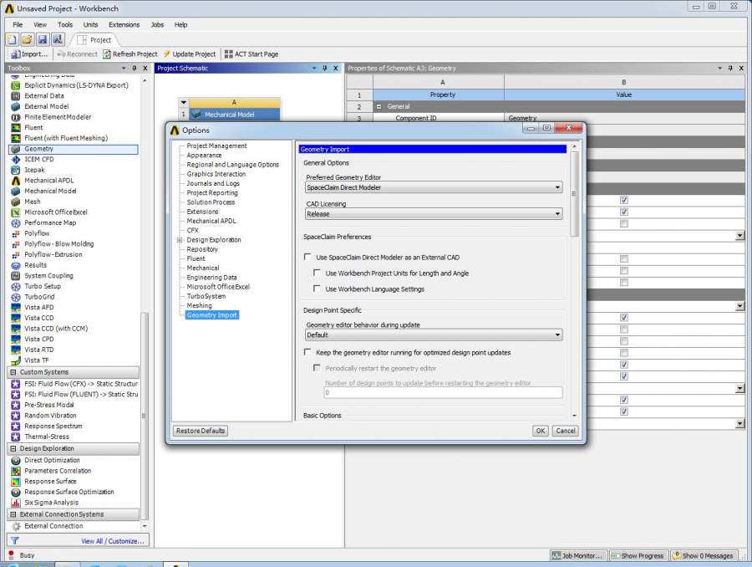Screen dimensions: 752x567
Task: Select Results icon in Toolbox
Action: [x=16, y=265]
